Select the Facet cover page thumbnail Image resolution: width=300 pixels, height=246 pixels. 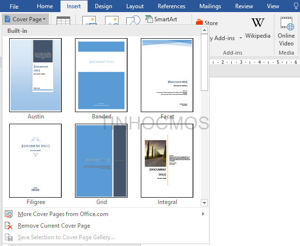[167, 75]
